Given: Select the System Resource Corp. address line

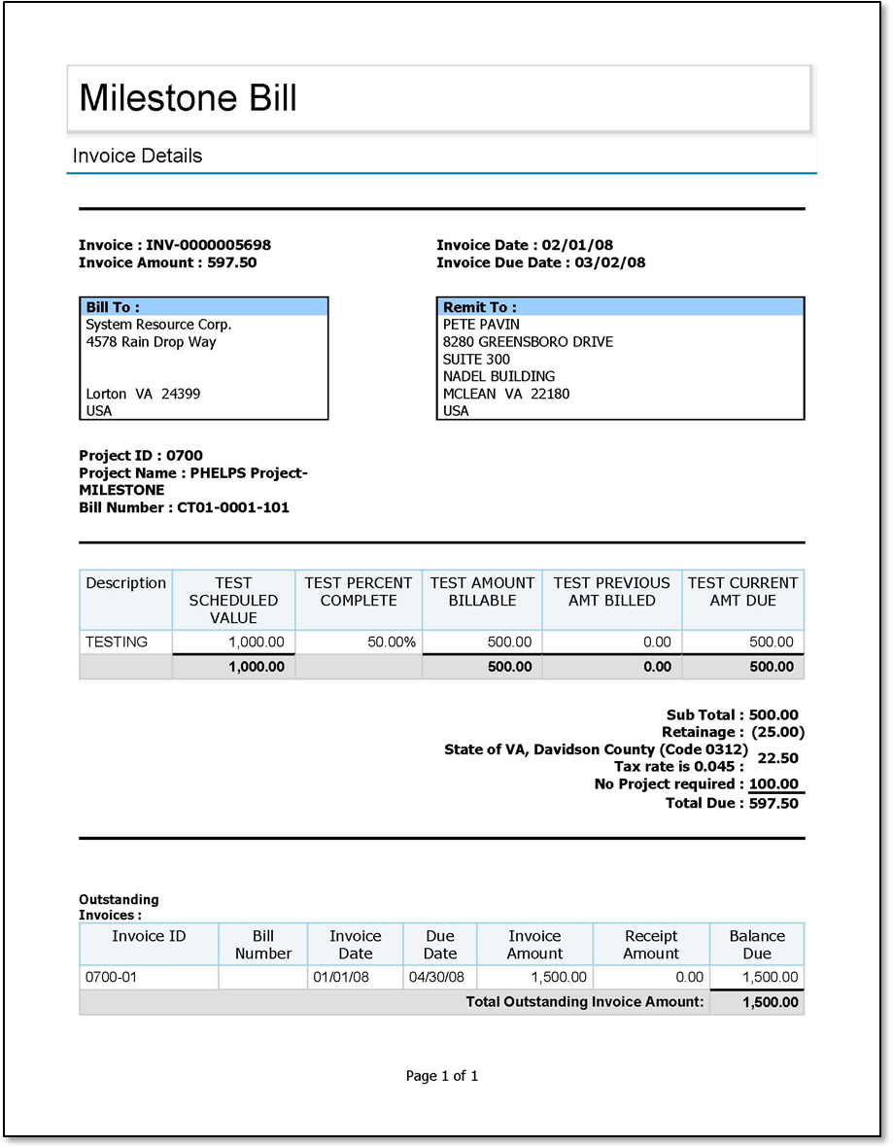Looking at the screenshot, I should tap(158, 325).
